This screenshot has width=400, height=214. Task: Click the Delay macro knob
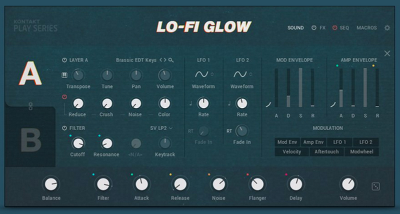[x=296, y=184]
